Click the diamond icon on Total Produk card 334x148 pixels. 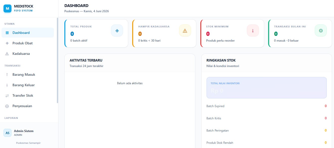(117, 30)
